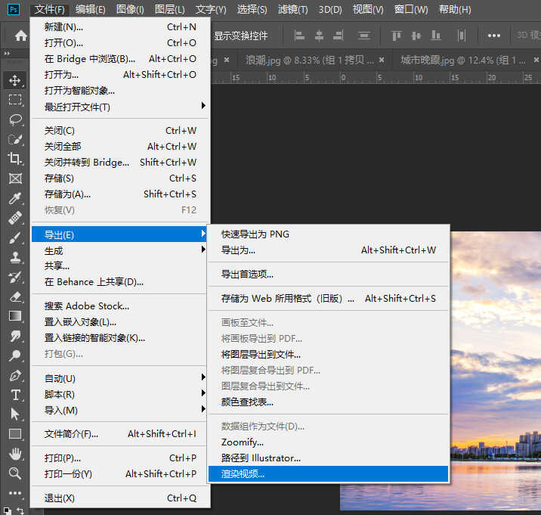Select the Move tool
Screen dimensions: 541x515
[14, 80]
